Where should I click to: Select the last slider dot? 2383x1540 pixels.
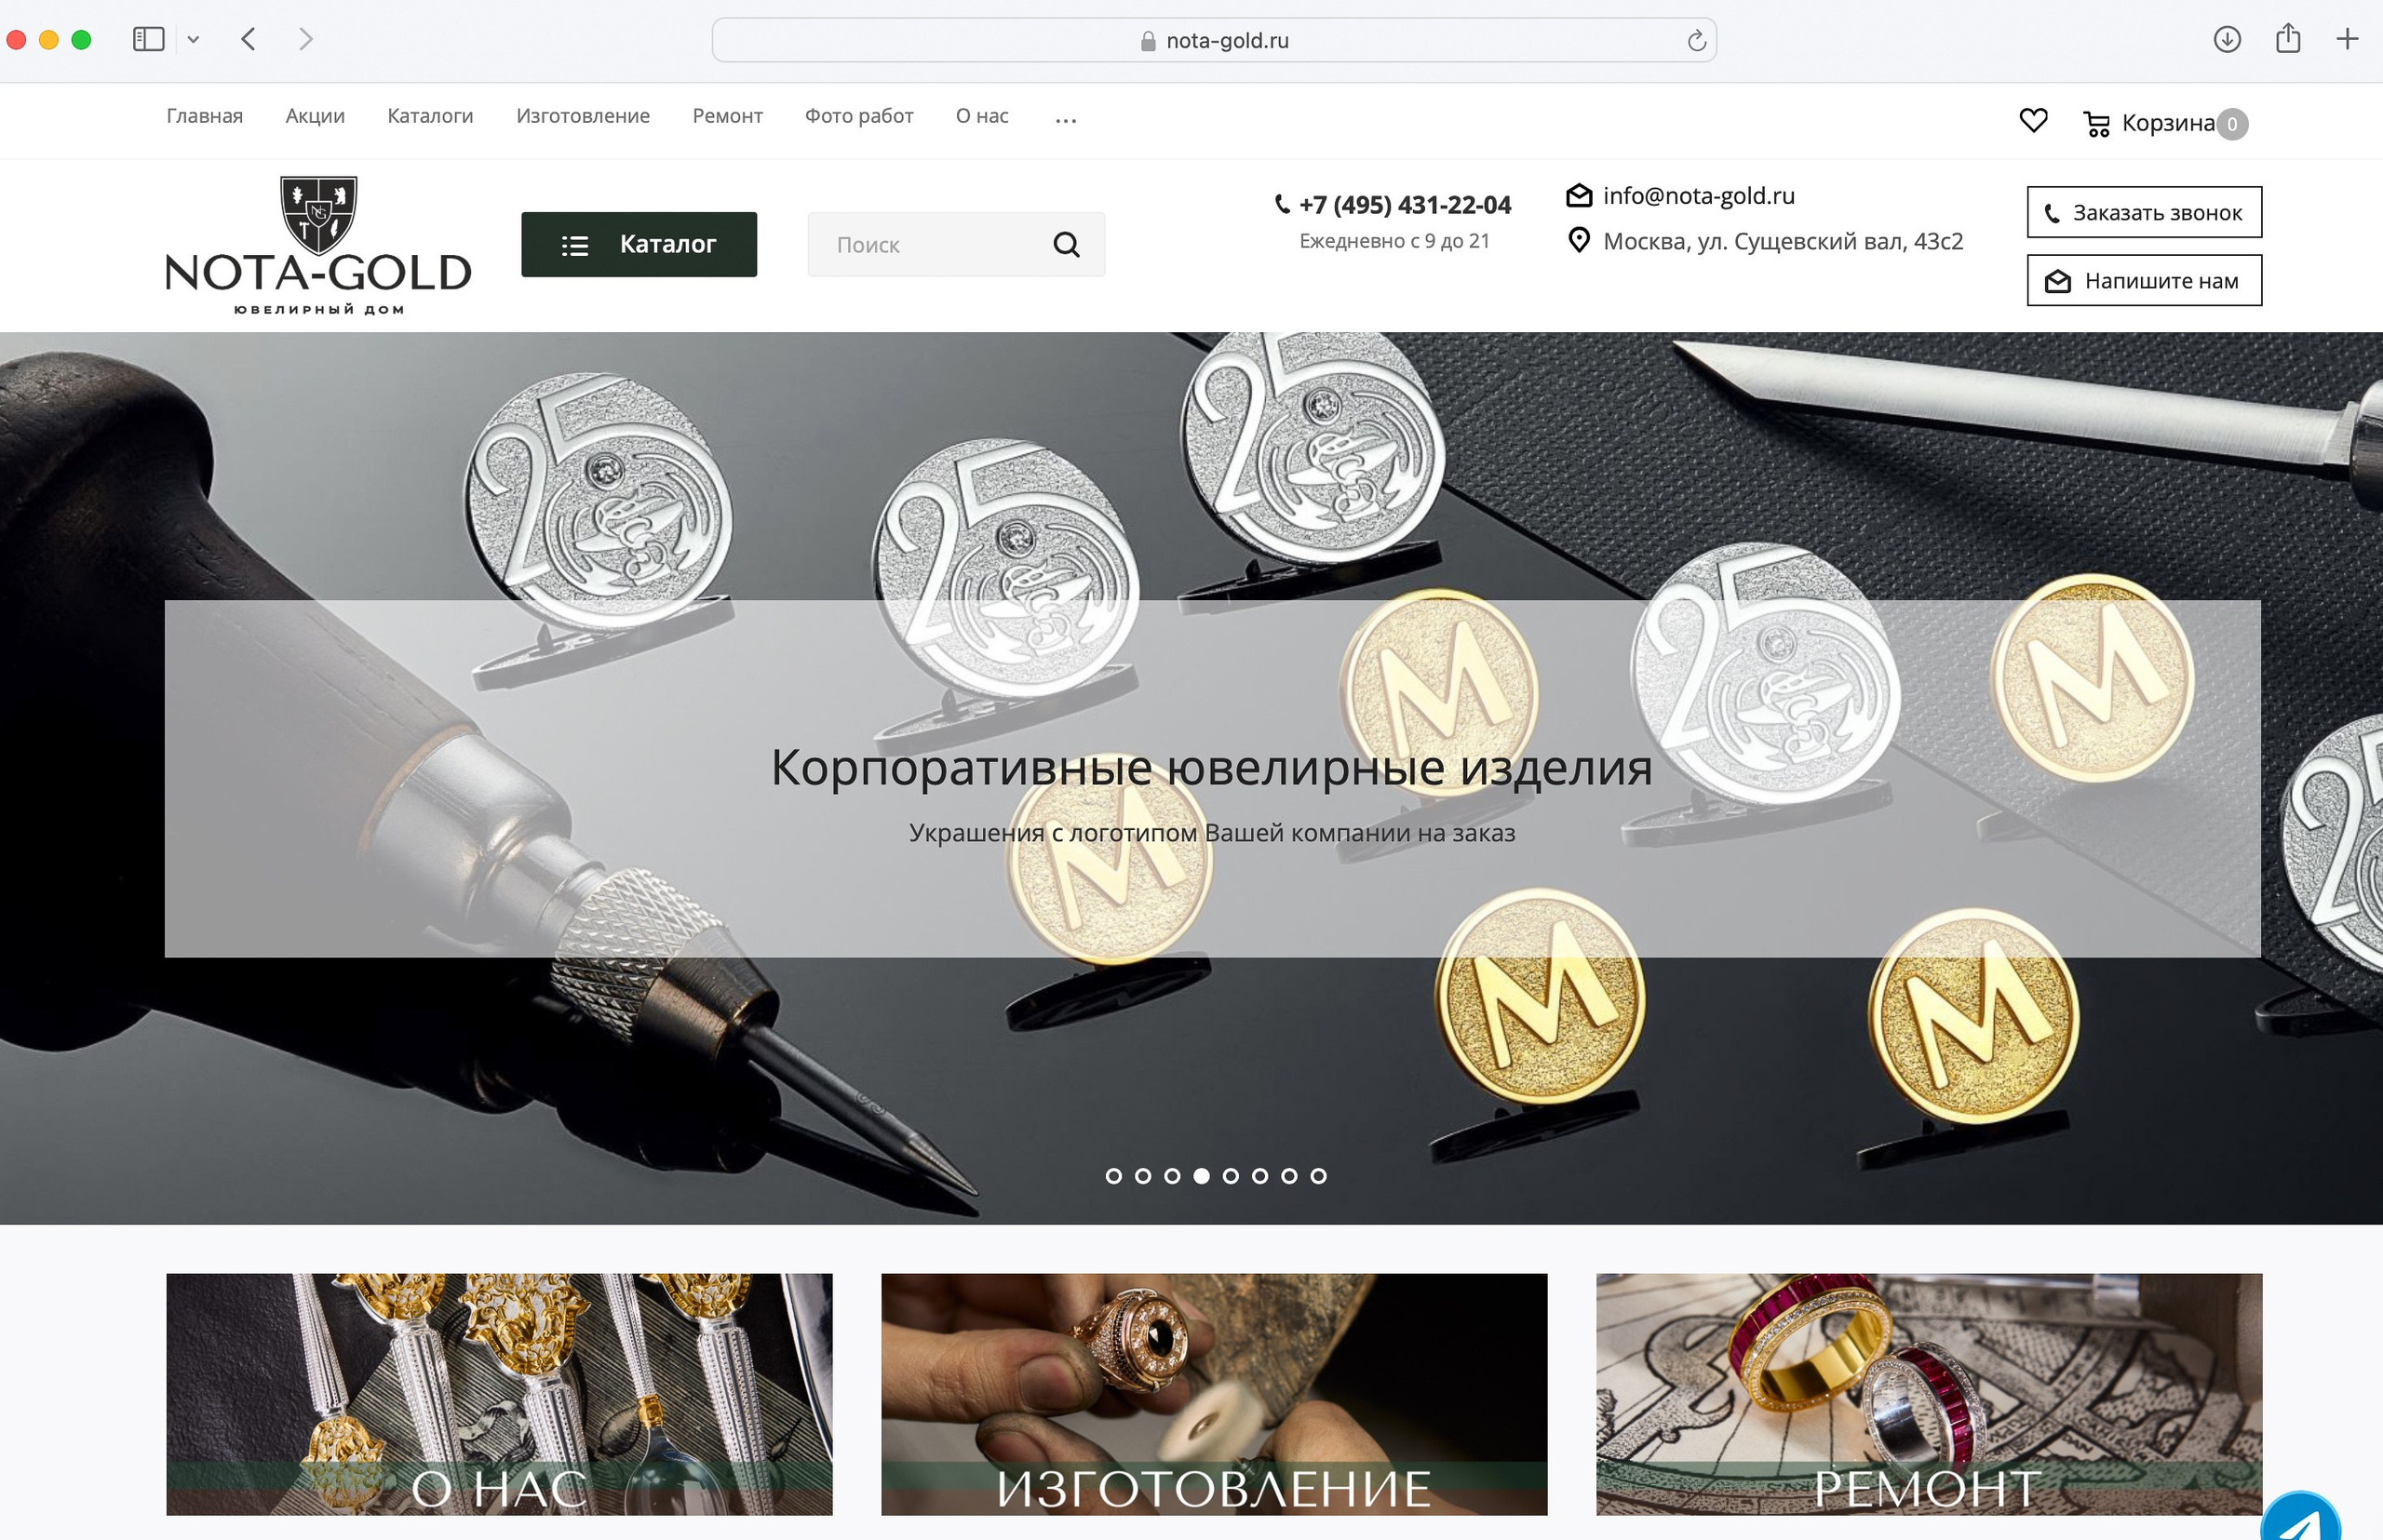tap(1318, 1176)
